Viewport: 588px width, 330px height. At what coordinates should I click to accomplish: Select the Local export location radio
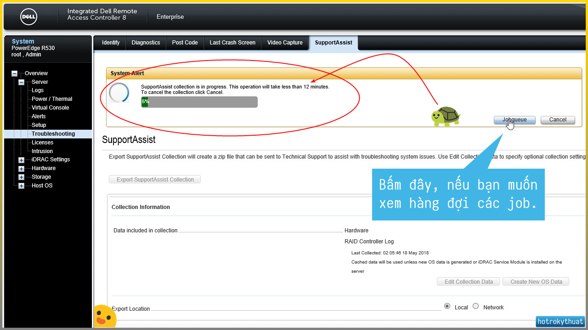click(447, 306)
